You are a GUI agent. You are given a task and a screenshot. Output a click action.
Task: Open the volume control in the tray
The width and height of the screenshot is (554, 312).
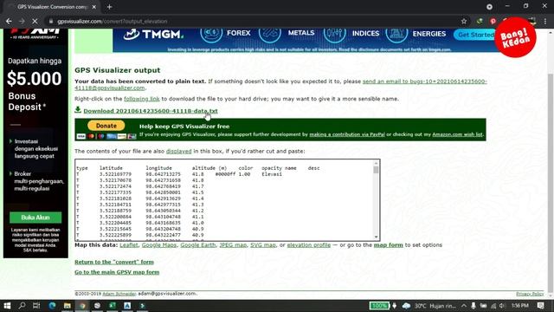(502, 306)
